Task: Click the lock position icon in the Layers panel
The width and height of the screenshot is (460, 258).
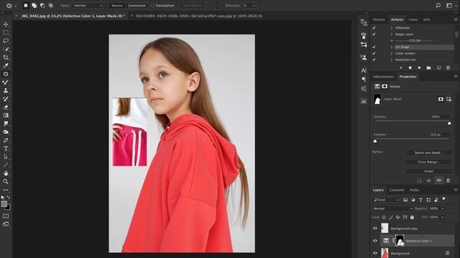Action: [x=397, y=217]
